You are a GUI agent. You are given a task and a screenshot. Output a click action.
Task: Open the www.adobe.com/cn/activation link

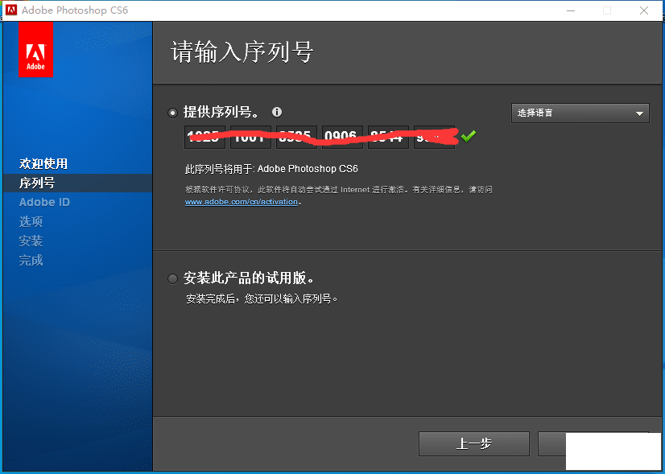242,202
